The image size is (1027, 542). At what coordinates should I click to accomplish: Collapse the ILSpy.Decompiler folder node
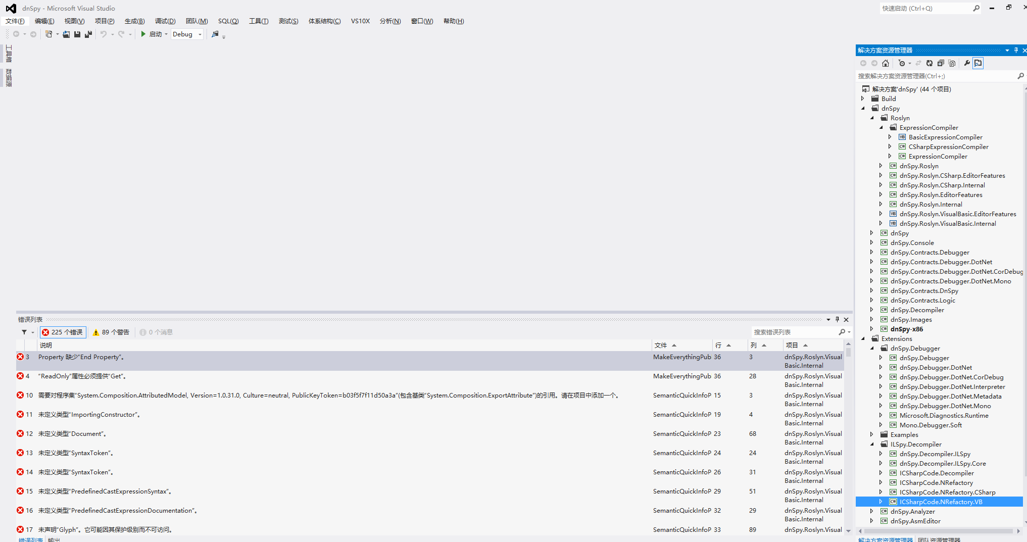pos(872,444)
